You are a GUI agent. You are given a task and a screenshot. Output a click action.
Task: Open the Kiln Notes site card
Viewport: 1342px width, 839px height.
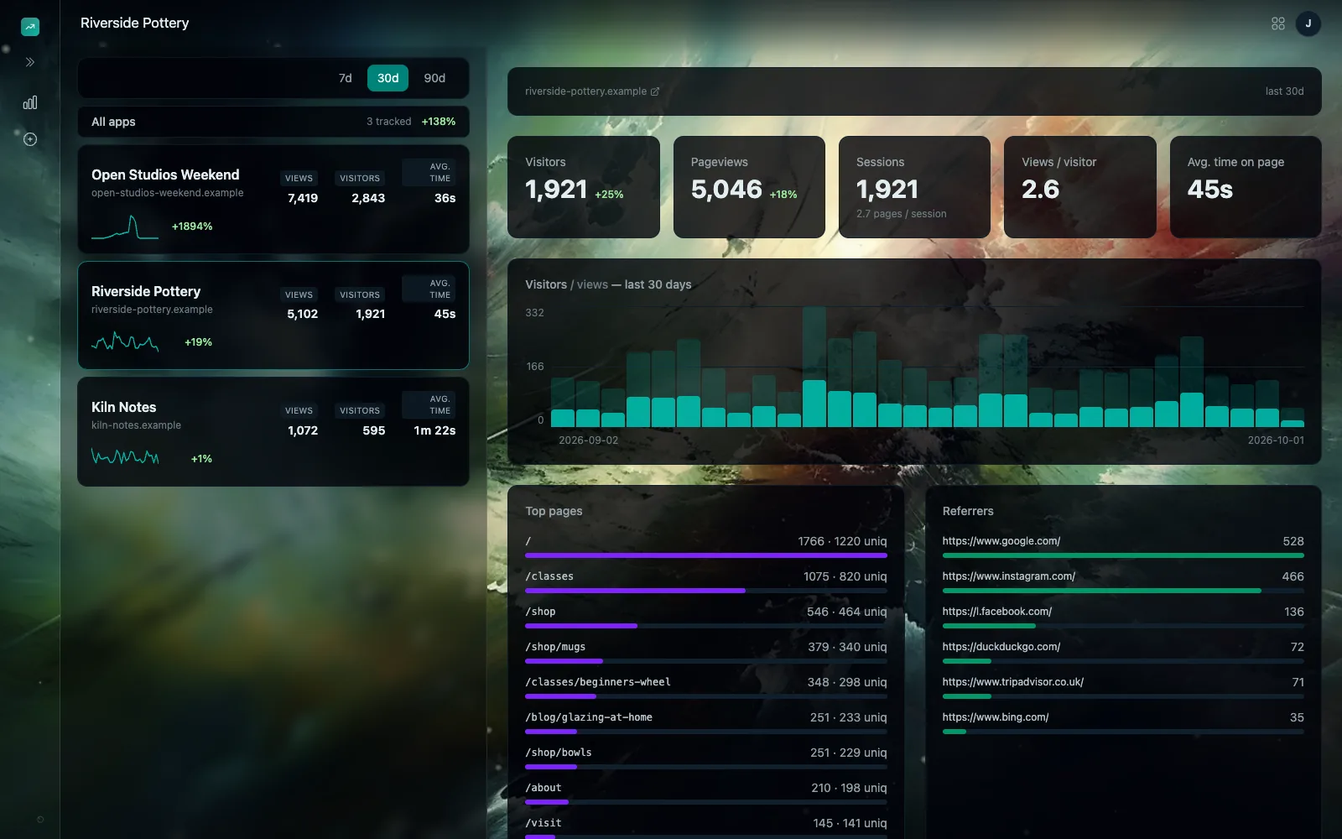(x=273, y=431)
